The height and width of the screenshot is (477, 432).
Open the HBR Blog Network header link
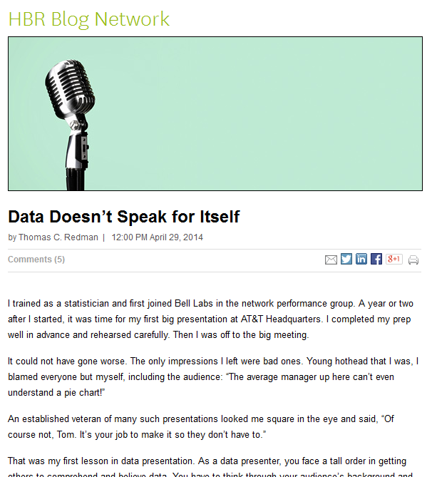89,19
